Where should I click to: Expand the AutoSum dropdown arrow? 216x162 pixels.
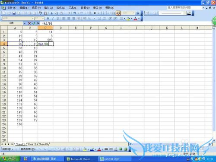coord(98,13)
